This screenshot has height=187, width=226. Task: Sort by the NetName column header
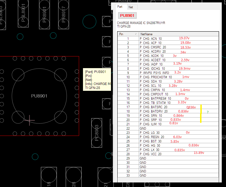point(146,34)
